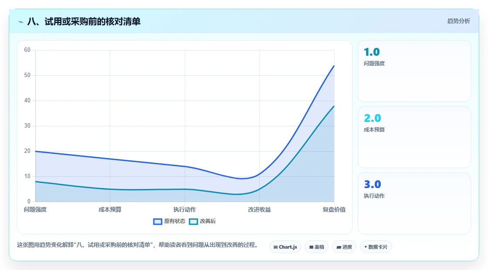
Task: Click the 进度 tag
Action: [344, 247]
